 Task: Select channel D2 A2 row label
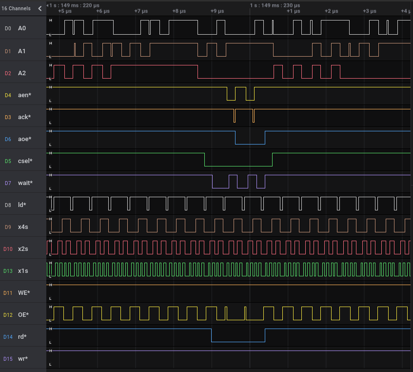click(23, 73)
